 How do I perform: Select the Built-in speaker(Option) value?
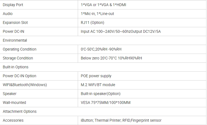click(x=100, y=94)
